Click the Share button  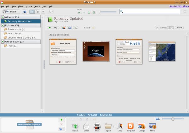[x=179, y=28]
